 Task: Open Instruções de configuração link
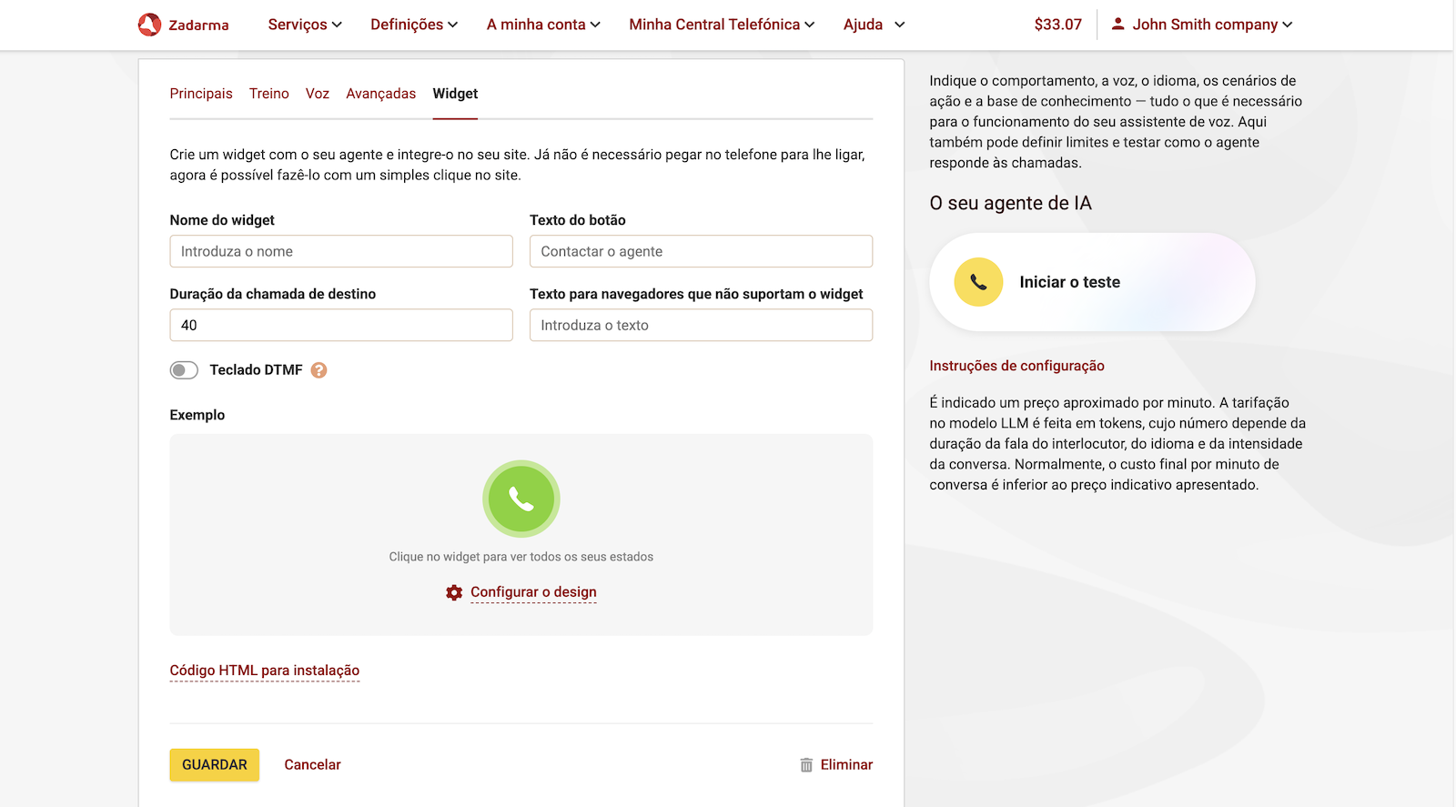tap(1016, 366)
